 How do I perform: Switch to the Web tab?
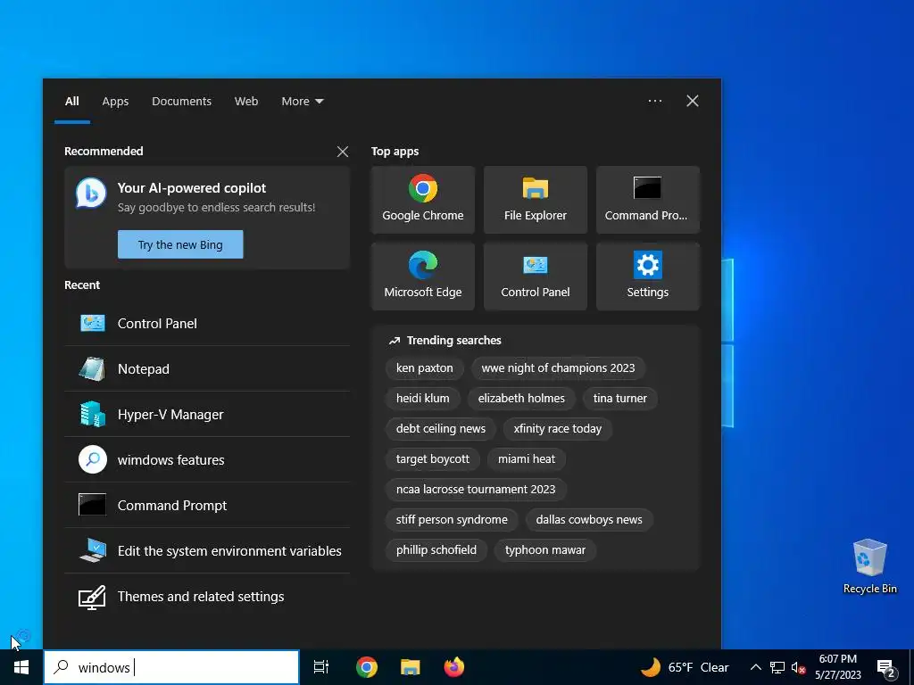246,102
